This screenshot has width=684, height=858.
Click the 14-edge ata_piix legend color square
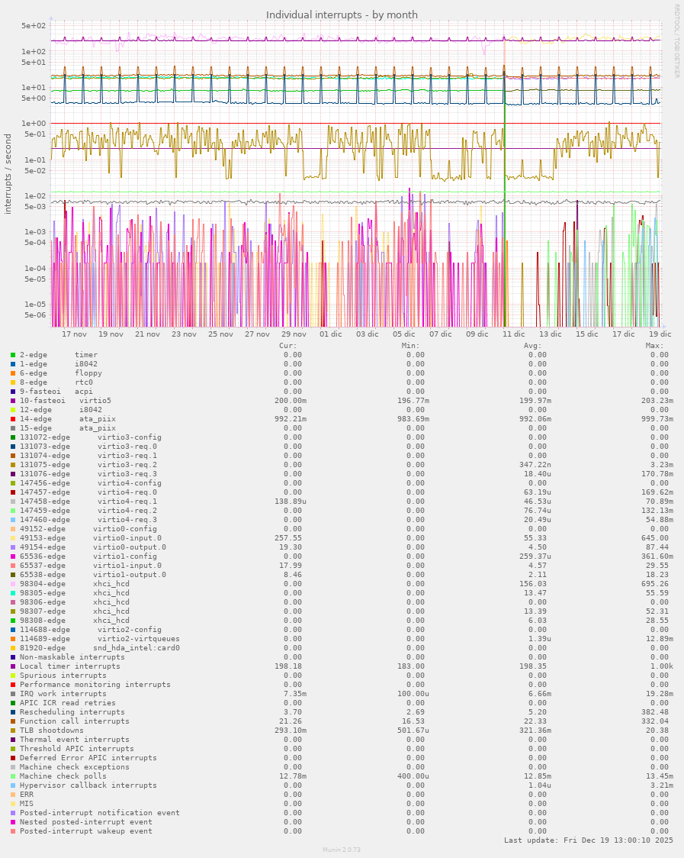[x=13, y=419]
